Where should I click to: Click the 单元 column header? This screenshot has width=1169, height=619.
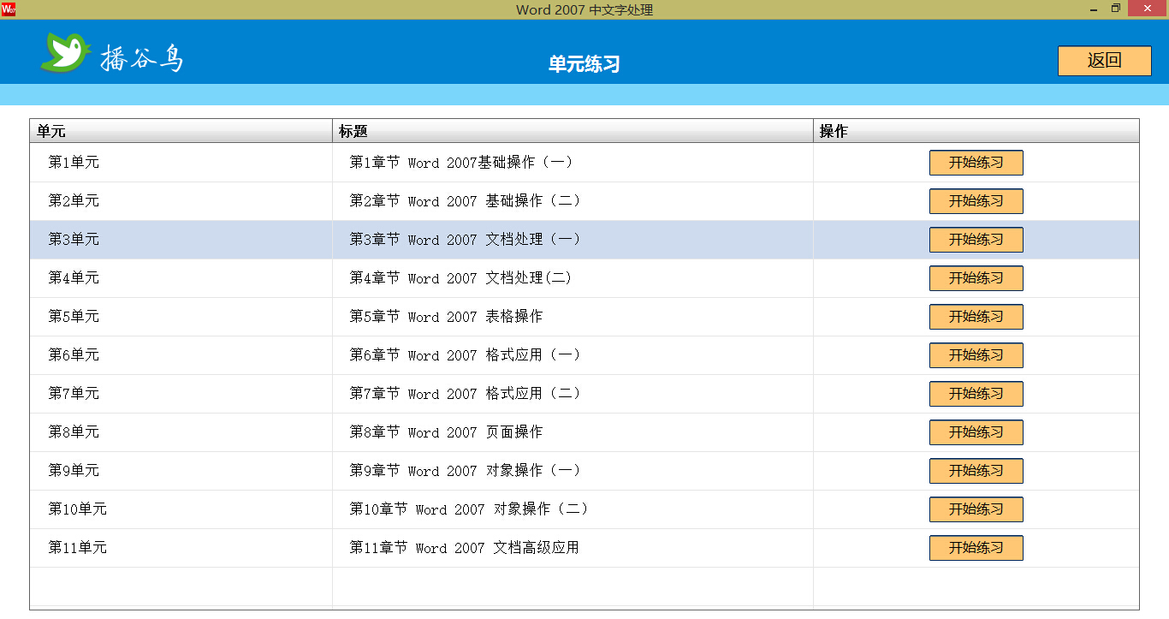point(181,131)
